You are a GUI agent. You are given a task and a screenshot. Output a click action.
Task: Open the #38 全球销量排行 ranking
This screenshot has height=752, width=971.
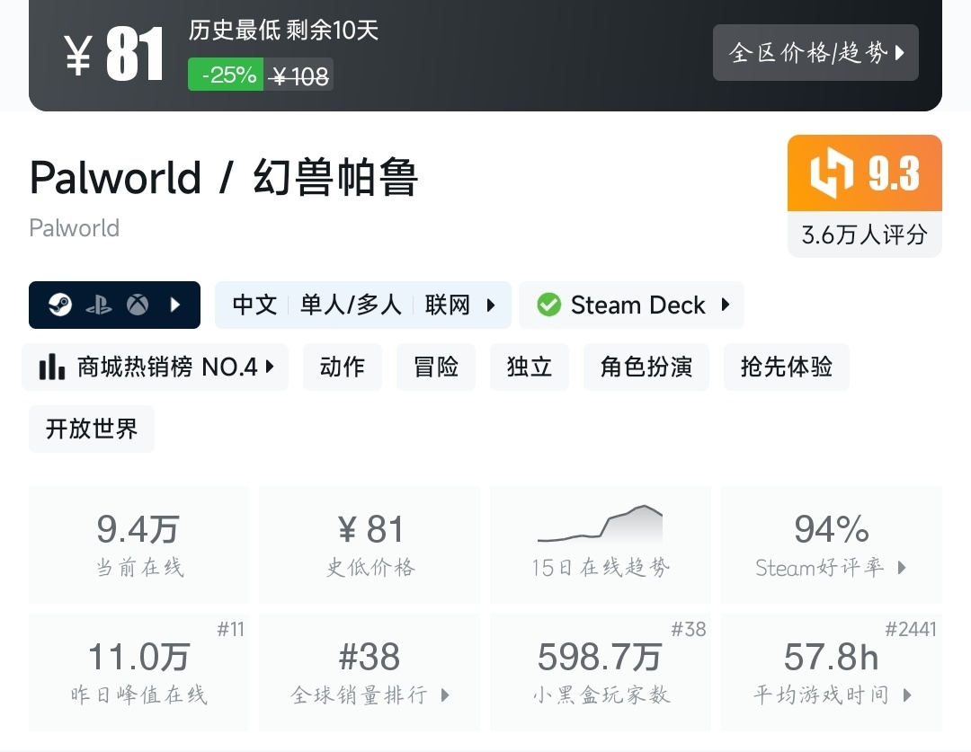click(370, 672)
